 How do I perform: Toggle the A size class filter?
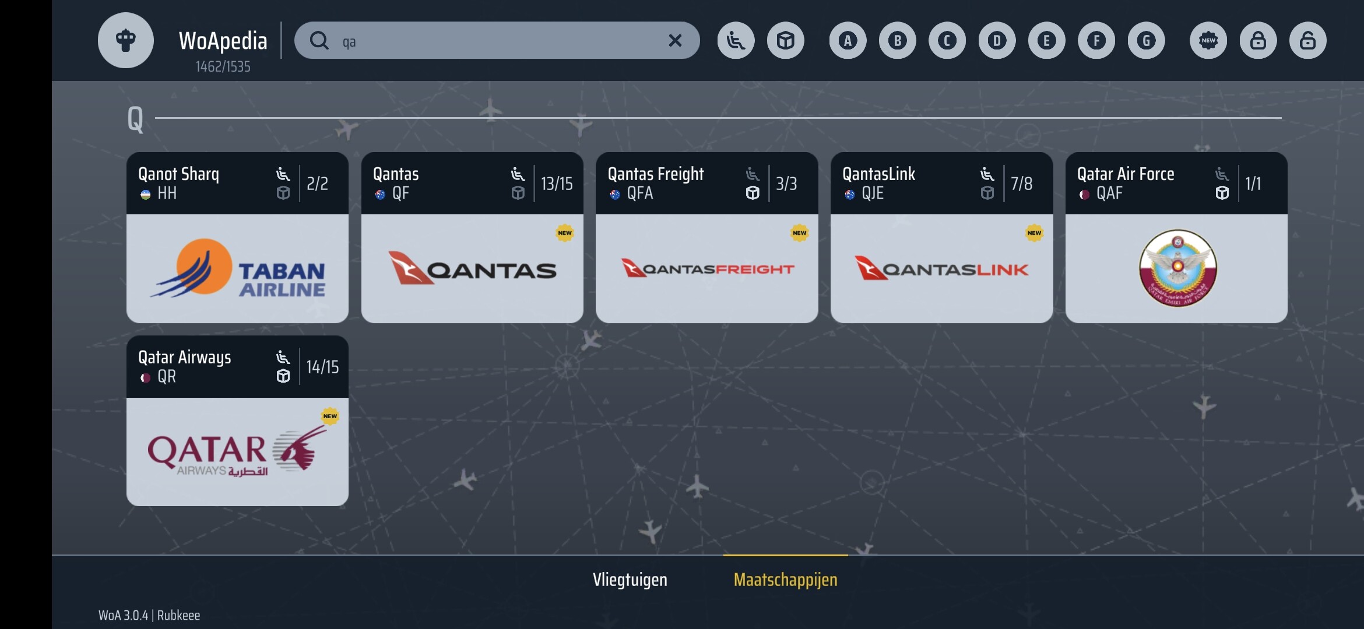tap(848, 41)
